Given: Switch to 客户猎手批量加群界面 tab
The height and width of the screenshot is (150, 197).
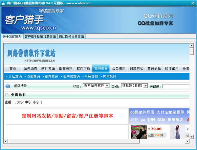Looking at the screenshot, I should 40,37.
